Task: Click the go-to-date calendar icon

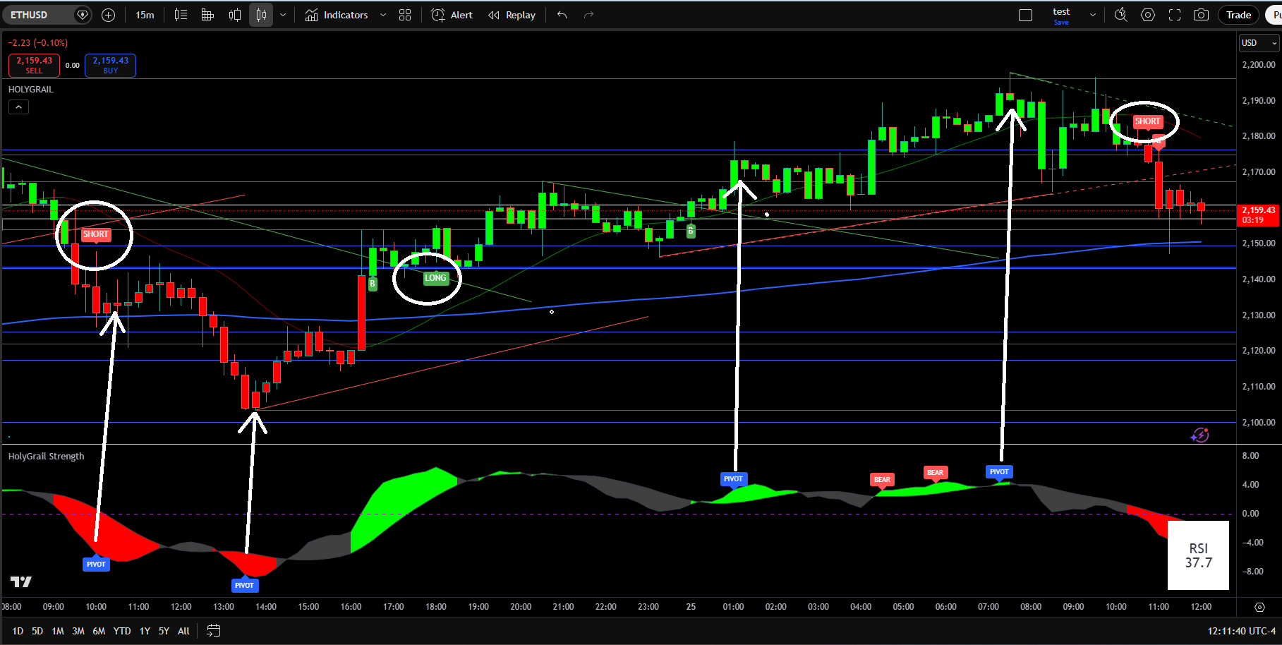Action: [x=214, y=631]
